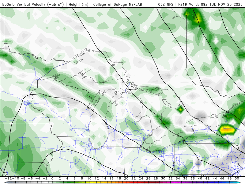Click the '20' legend value

pyautogui.click(x=126, y=178)
